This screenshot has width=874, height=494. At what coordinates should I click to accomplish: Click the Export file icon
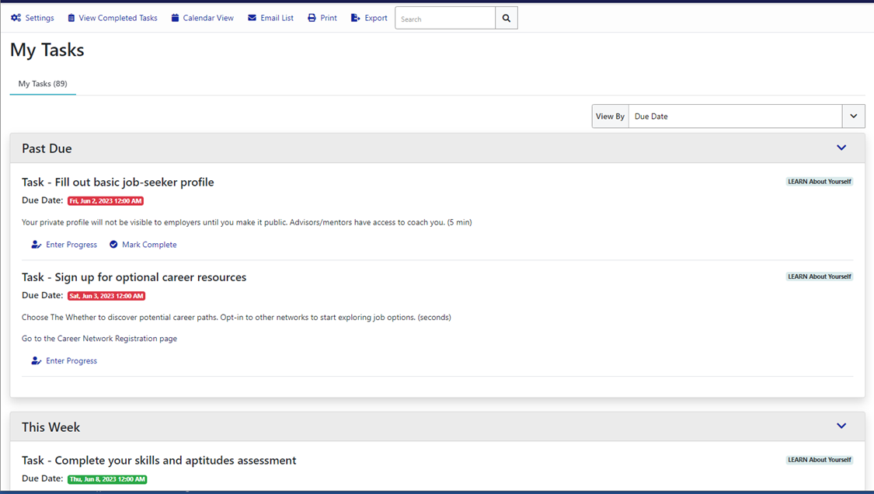[355, 18]
